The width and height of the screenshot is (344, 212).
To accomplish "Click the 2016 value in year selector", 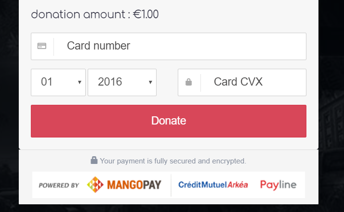I will click(110, 82).
